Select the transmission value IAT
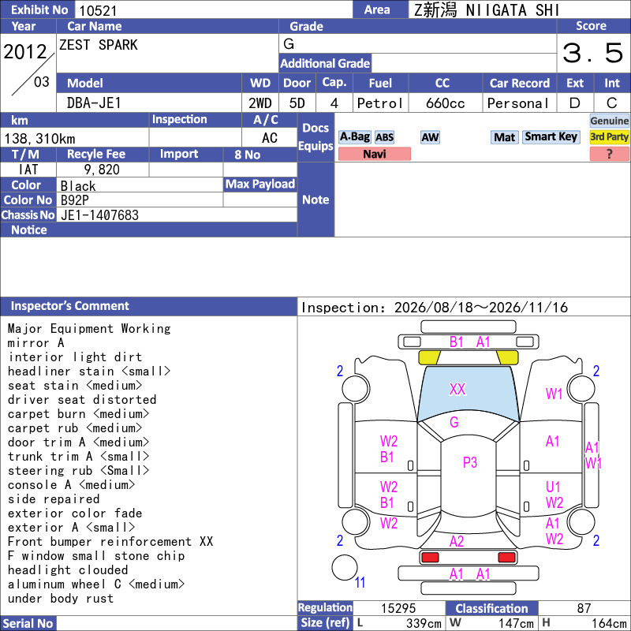Screen dimensions: 631x631 click(x=28, y=170)
